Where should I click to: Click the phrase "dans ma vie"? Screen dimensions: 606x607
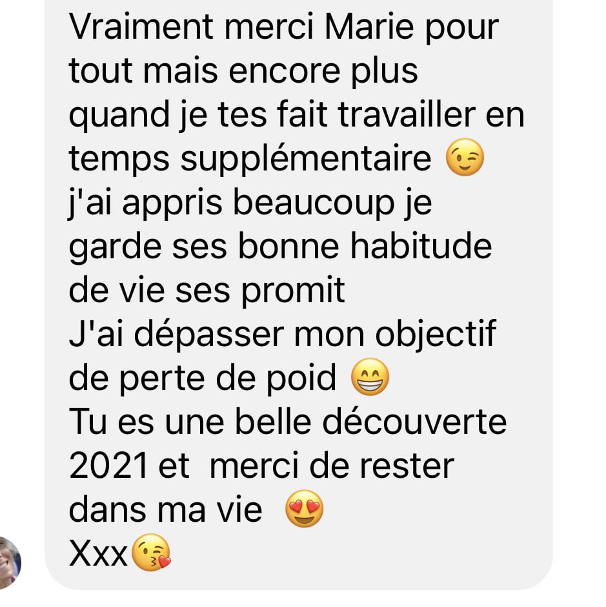coord(166,510)
